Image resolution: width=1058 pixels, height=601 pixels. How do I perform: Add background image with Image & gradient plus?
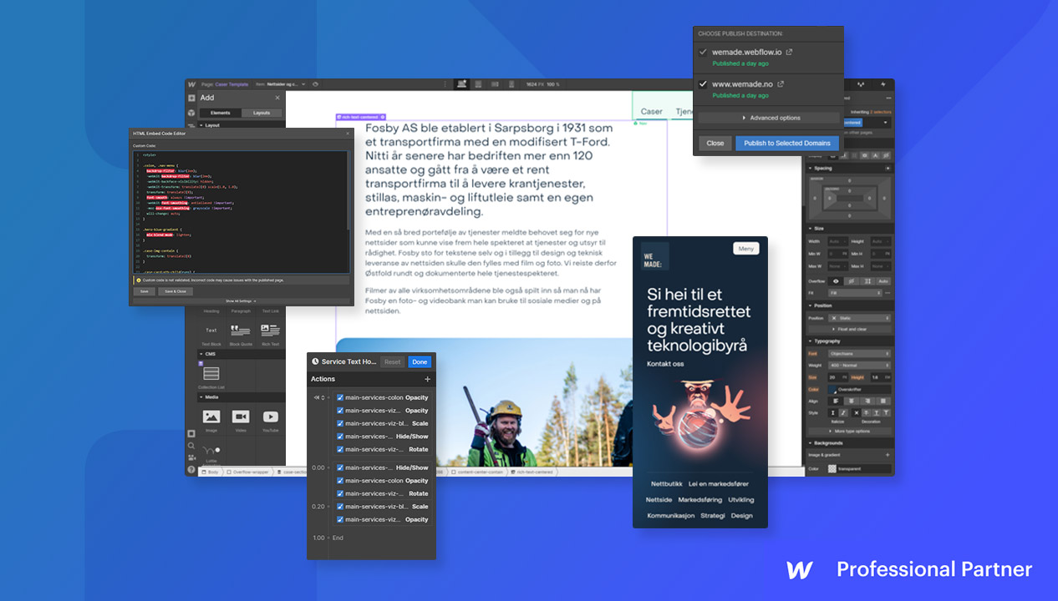click(x=888, y=455)
